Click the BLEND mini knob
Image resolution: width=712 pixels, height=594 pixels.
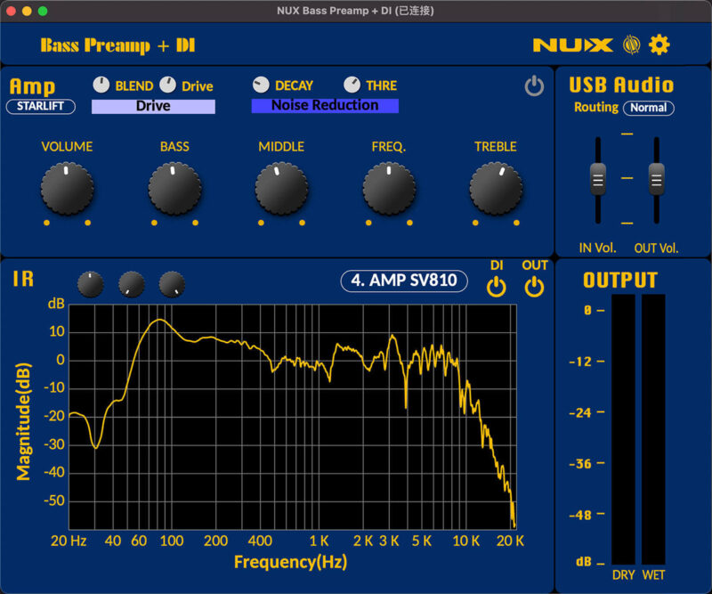click(x=101, y=85)
